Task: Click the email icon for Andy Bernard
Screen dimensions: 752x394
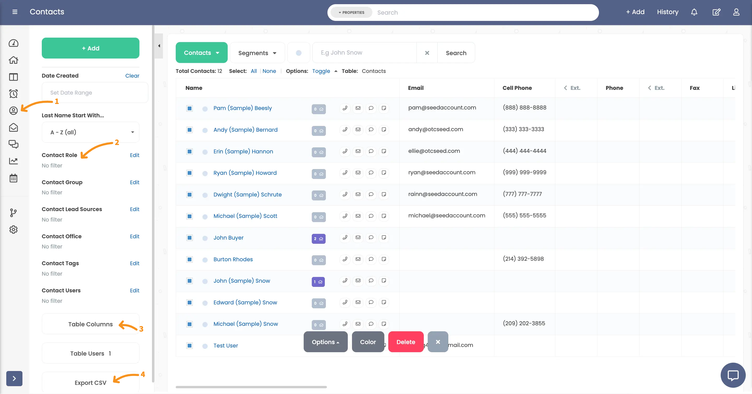Action: (358, 129)
